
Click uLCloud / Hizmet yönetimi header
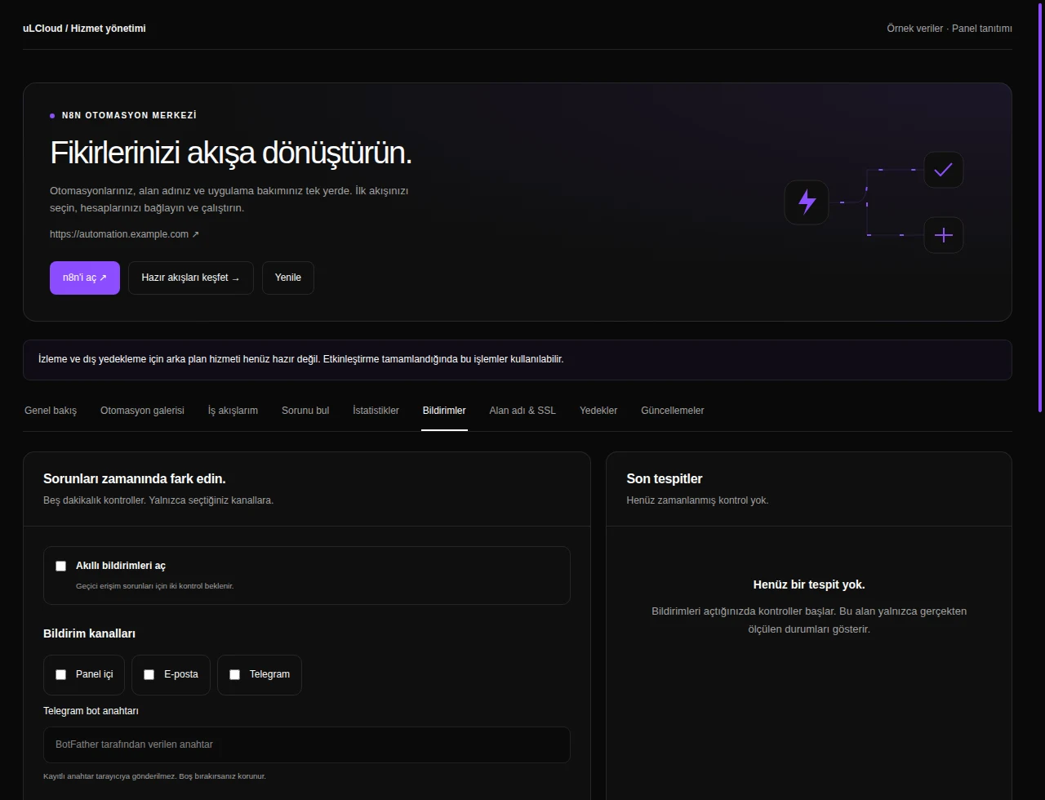84,29
